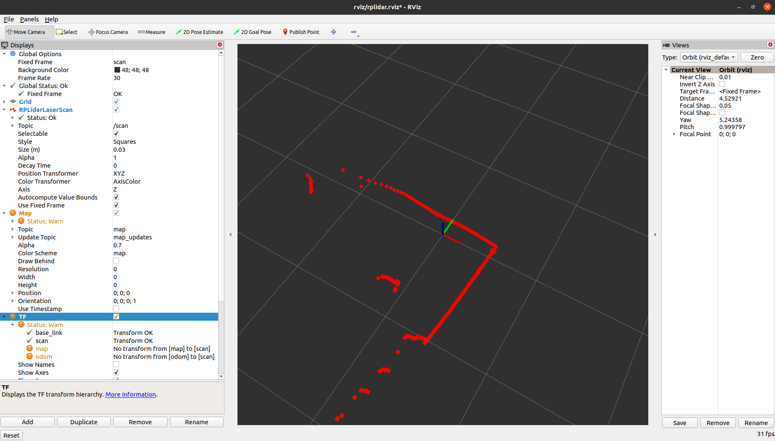Click the Add display button

pos(27,422)
